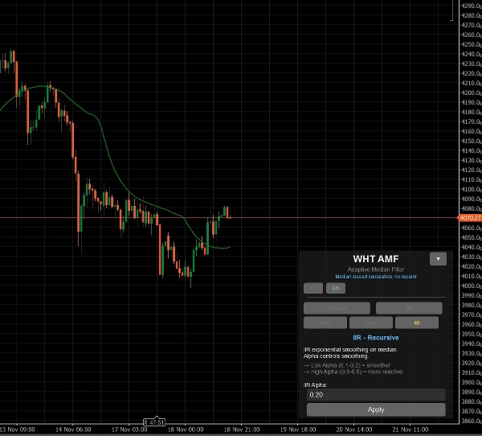Image resolution: width=482 pixels, height=436 pixels.
Task: Click the 47:51 countdown marker on time axis
Action: [x=154, y=422]
